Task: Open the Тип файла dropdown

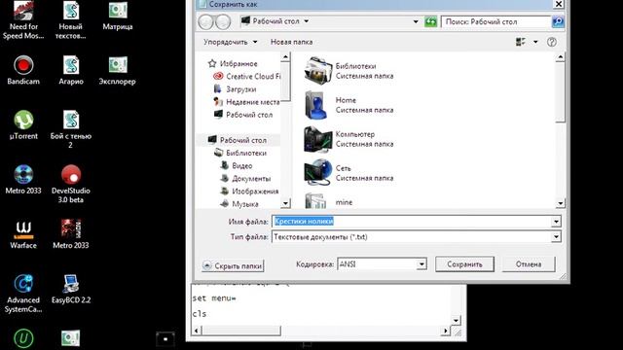Action: (556, 237)
